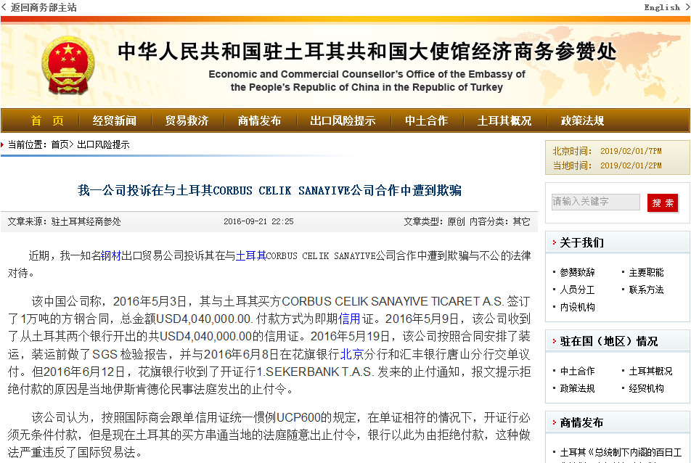
Task: Click the sidebar 商情发布 section heading
Action: tap(581, 423)
